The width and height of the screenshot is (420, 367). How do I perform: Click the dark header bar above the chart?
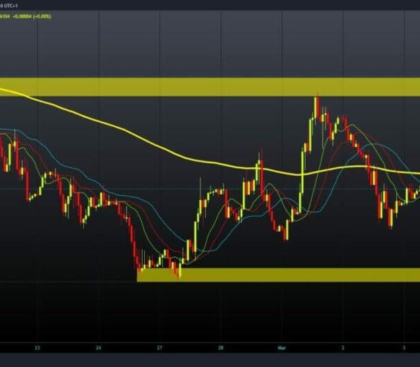[210, 7]
